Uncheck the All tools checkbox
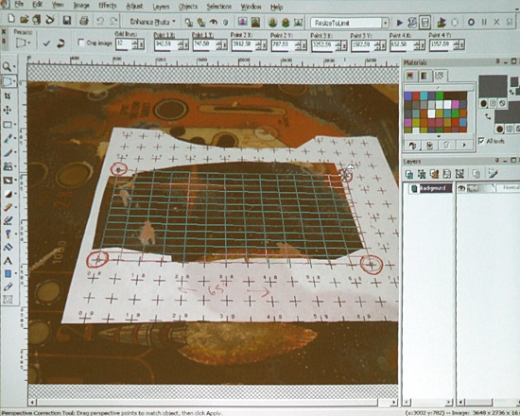Screen dimensions: 520x416 pyautogui.click(x=481, y=141)
